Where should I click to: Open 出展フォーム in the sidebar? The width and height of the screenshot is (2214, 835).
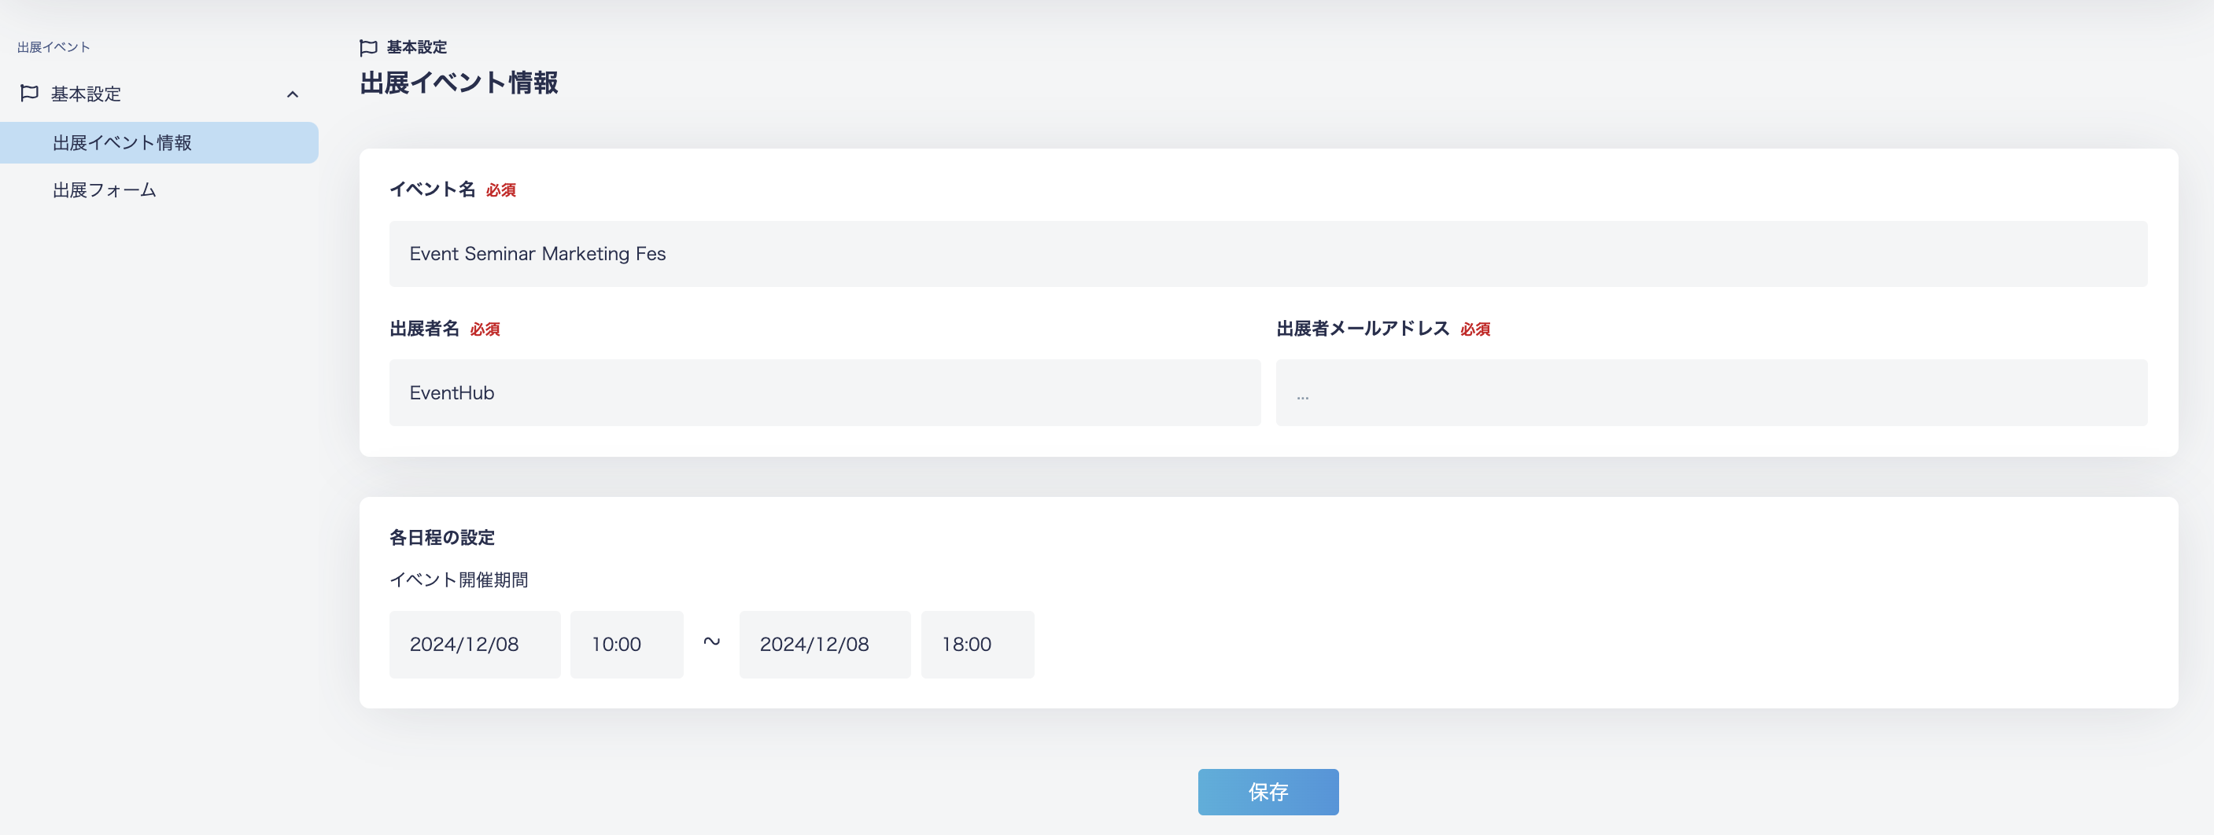pyautogui.click(x=105, y=189)
